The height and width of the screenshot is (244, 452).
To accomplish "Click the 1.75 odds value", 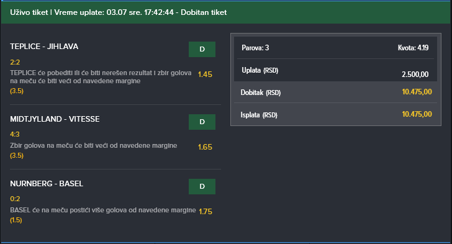I will pyautogui.click(x=206, y=212).
